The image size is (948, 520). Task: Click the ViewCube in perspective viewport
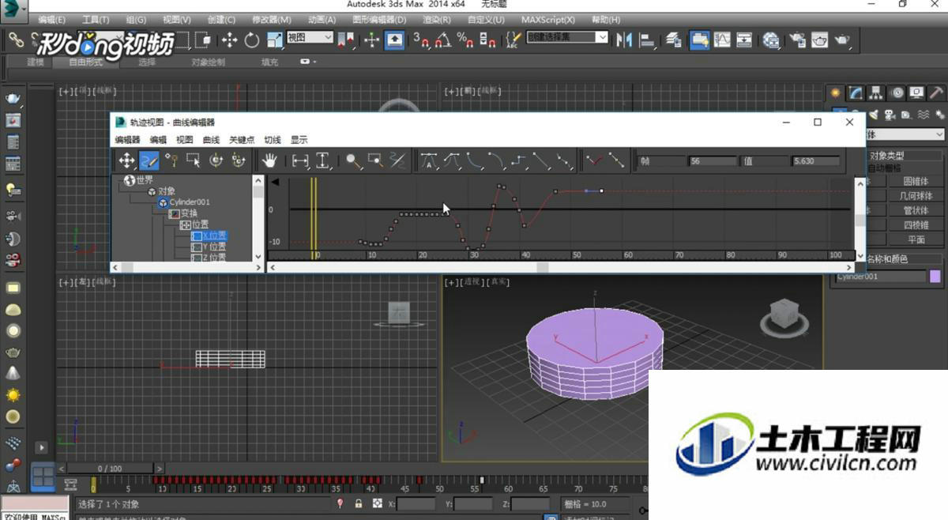[784, 315]
